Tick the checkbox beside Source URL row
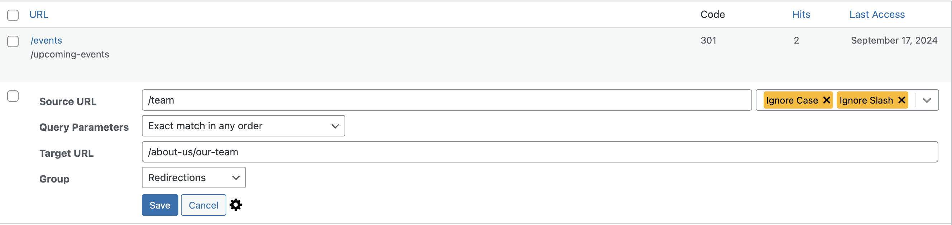This screenshot has height=225, width=952. tap(13, 96)
